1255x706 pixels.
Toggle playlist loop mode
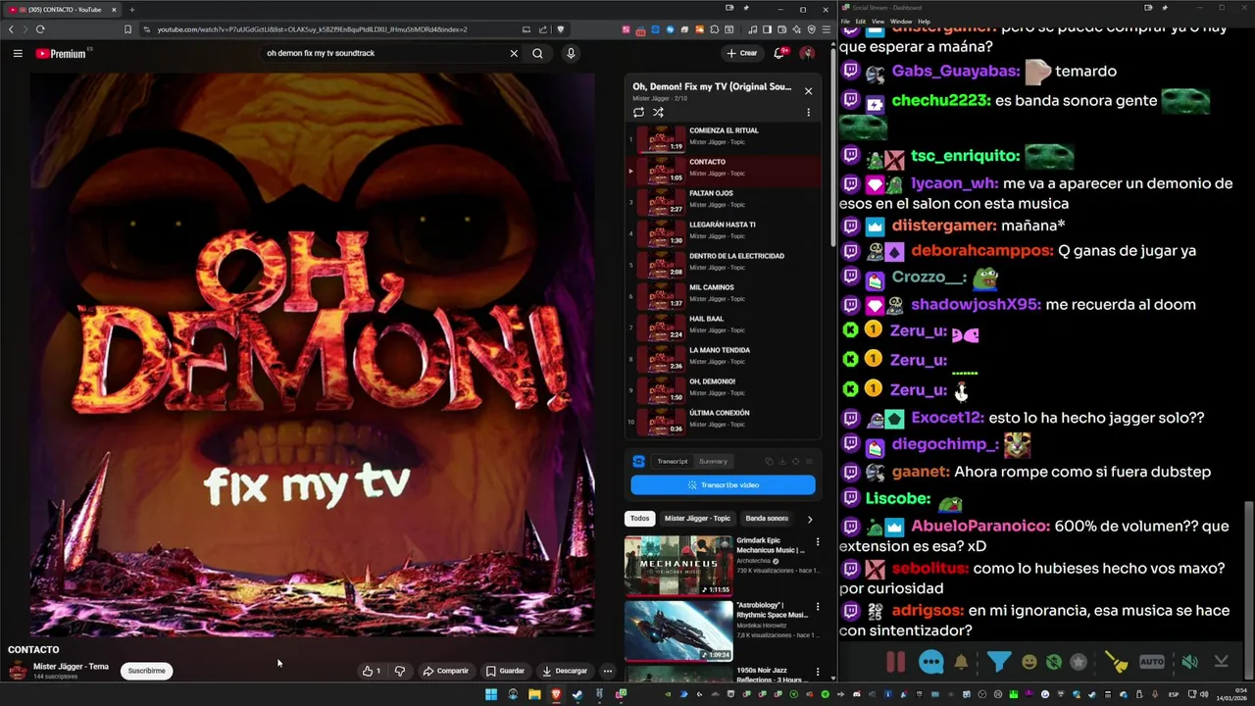(x=638, y=112)
